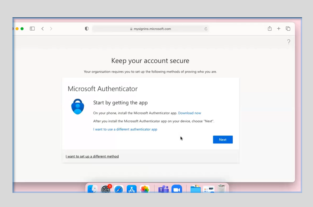The height and width of the screenshot is (207, 313).
Task: Open the privacy report shield icon
Action: (x=87, y=29)
